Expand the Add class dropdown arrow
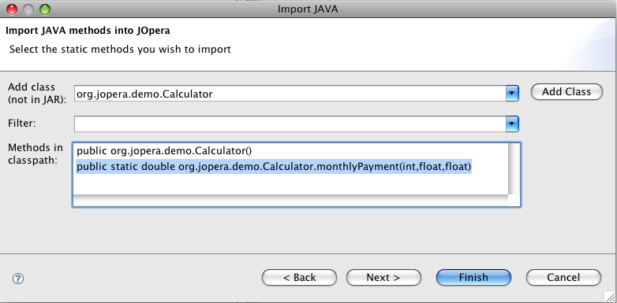Screen dimensions: 617x303 tap(512, 94)
